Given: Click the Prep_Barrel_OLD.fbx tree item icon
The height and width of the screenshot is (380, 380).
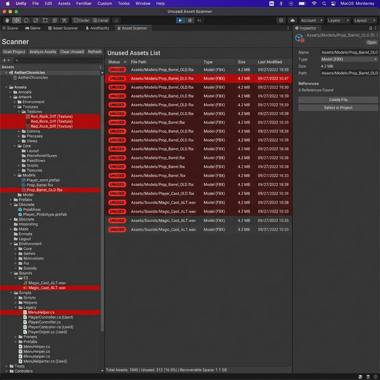Looking at the screenshot, I should point(24,190).
